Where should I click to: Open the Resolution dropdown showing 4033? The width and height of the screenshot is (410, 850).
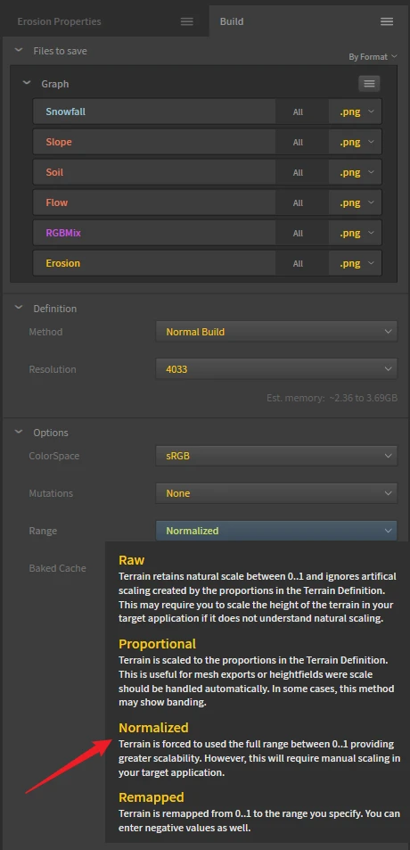tap(276, 369)
